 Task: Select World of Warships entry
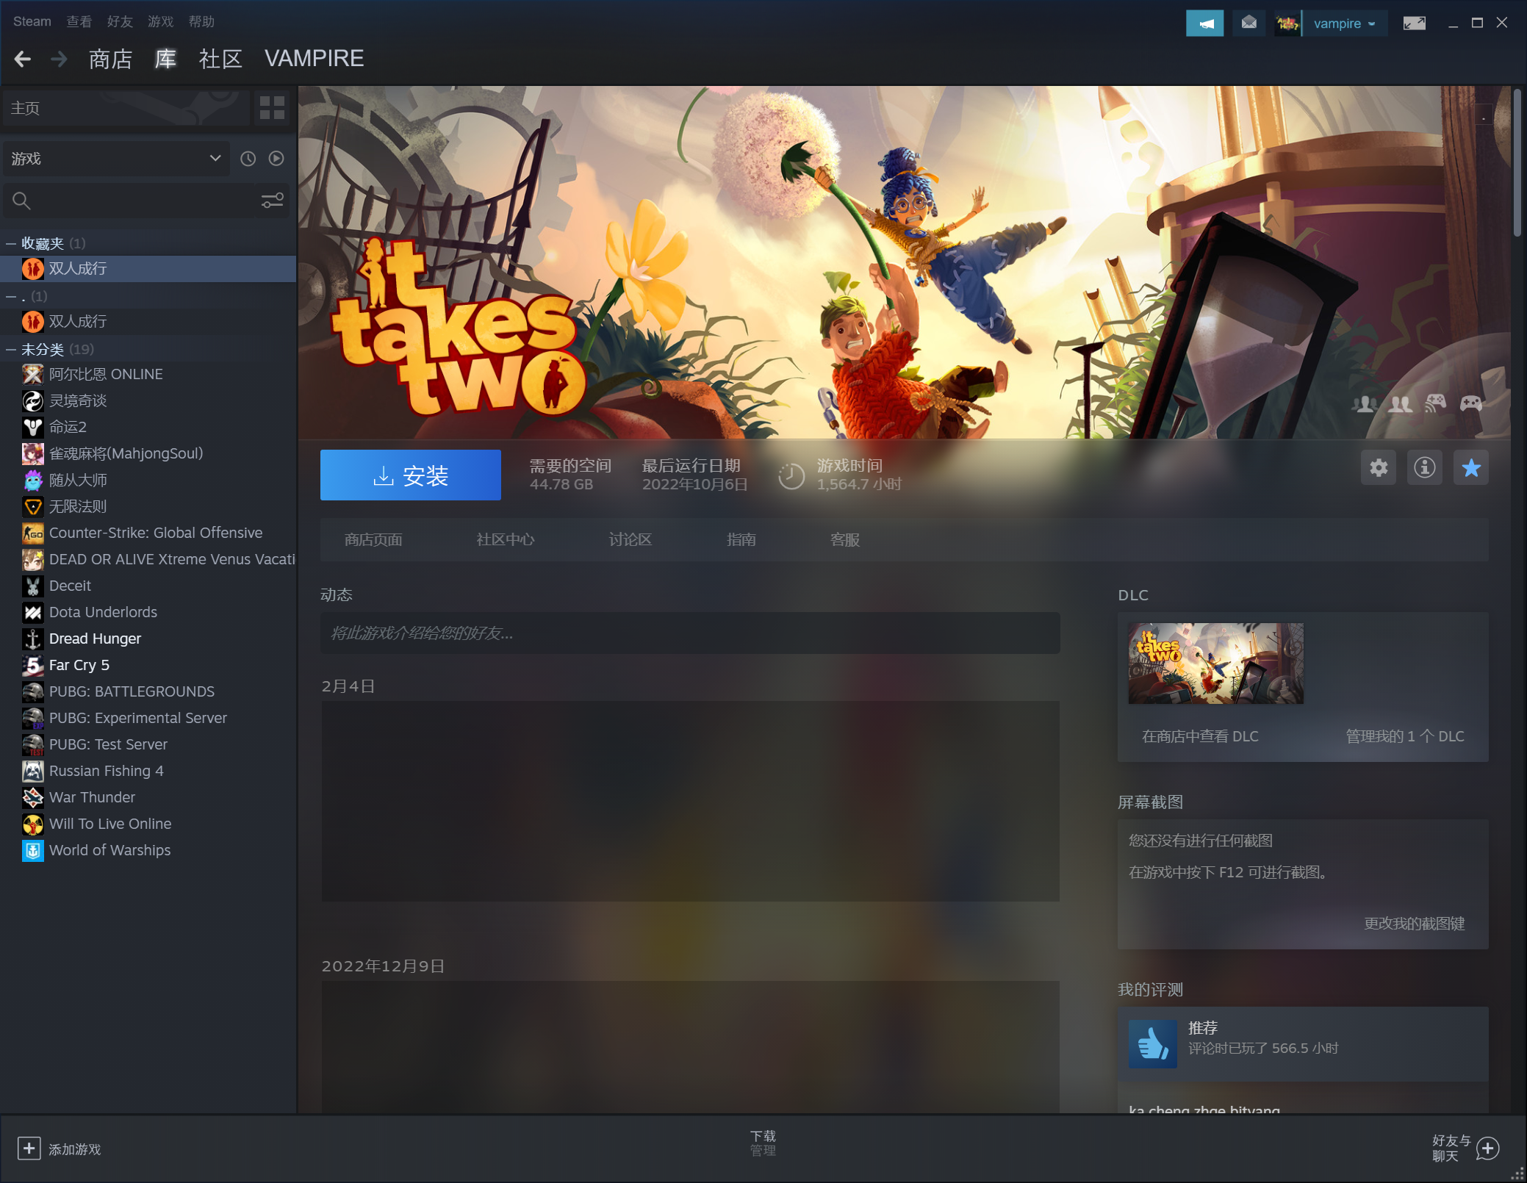tap(109, 850)
